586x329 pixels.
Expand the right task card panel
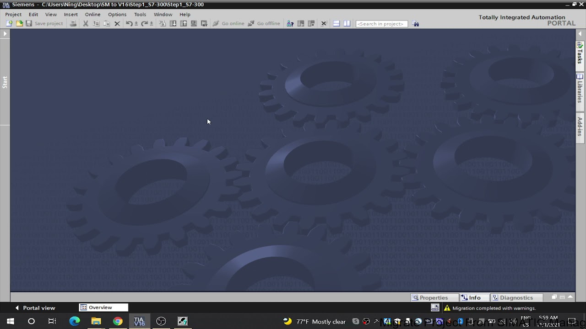[580, 34]
